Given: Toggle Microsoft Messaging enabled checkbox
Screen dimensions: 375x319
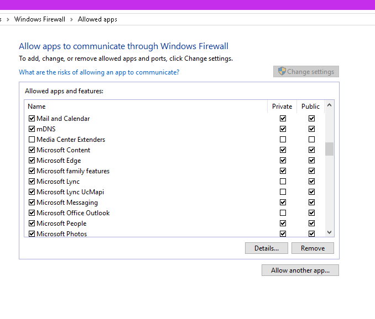Looking at the screenshot, I should click(32, 203).
